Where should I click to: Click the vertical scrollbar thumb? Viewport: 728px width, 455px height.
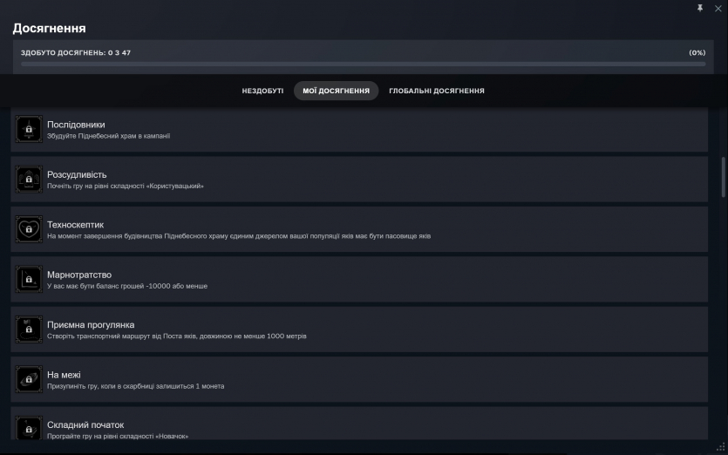[x=723, y=179]
